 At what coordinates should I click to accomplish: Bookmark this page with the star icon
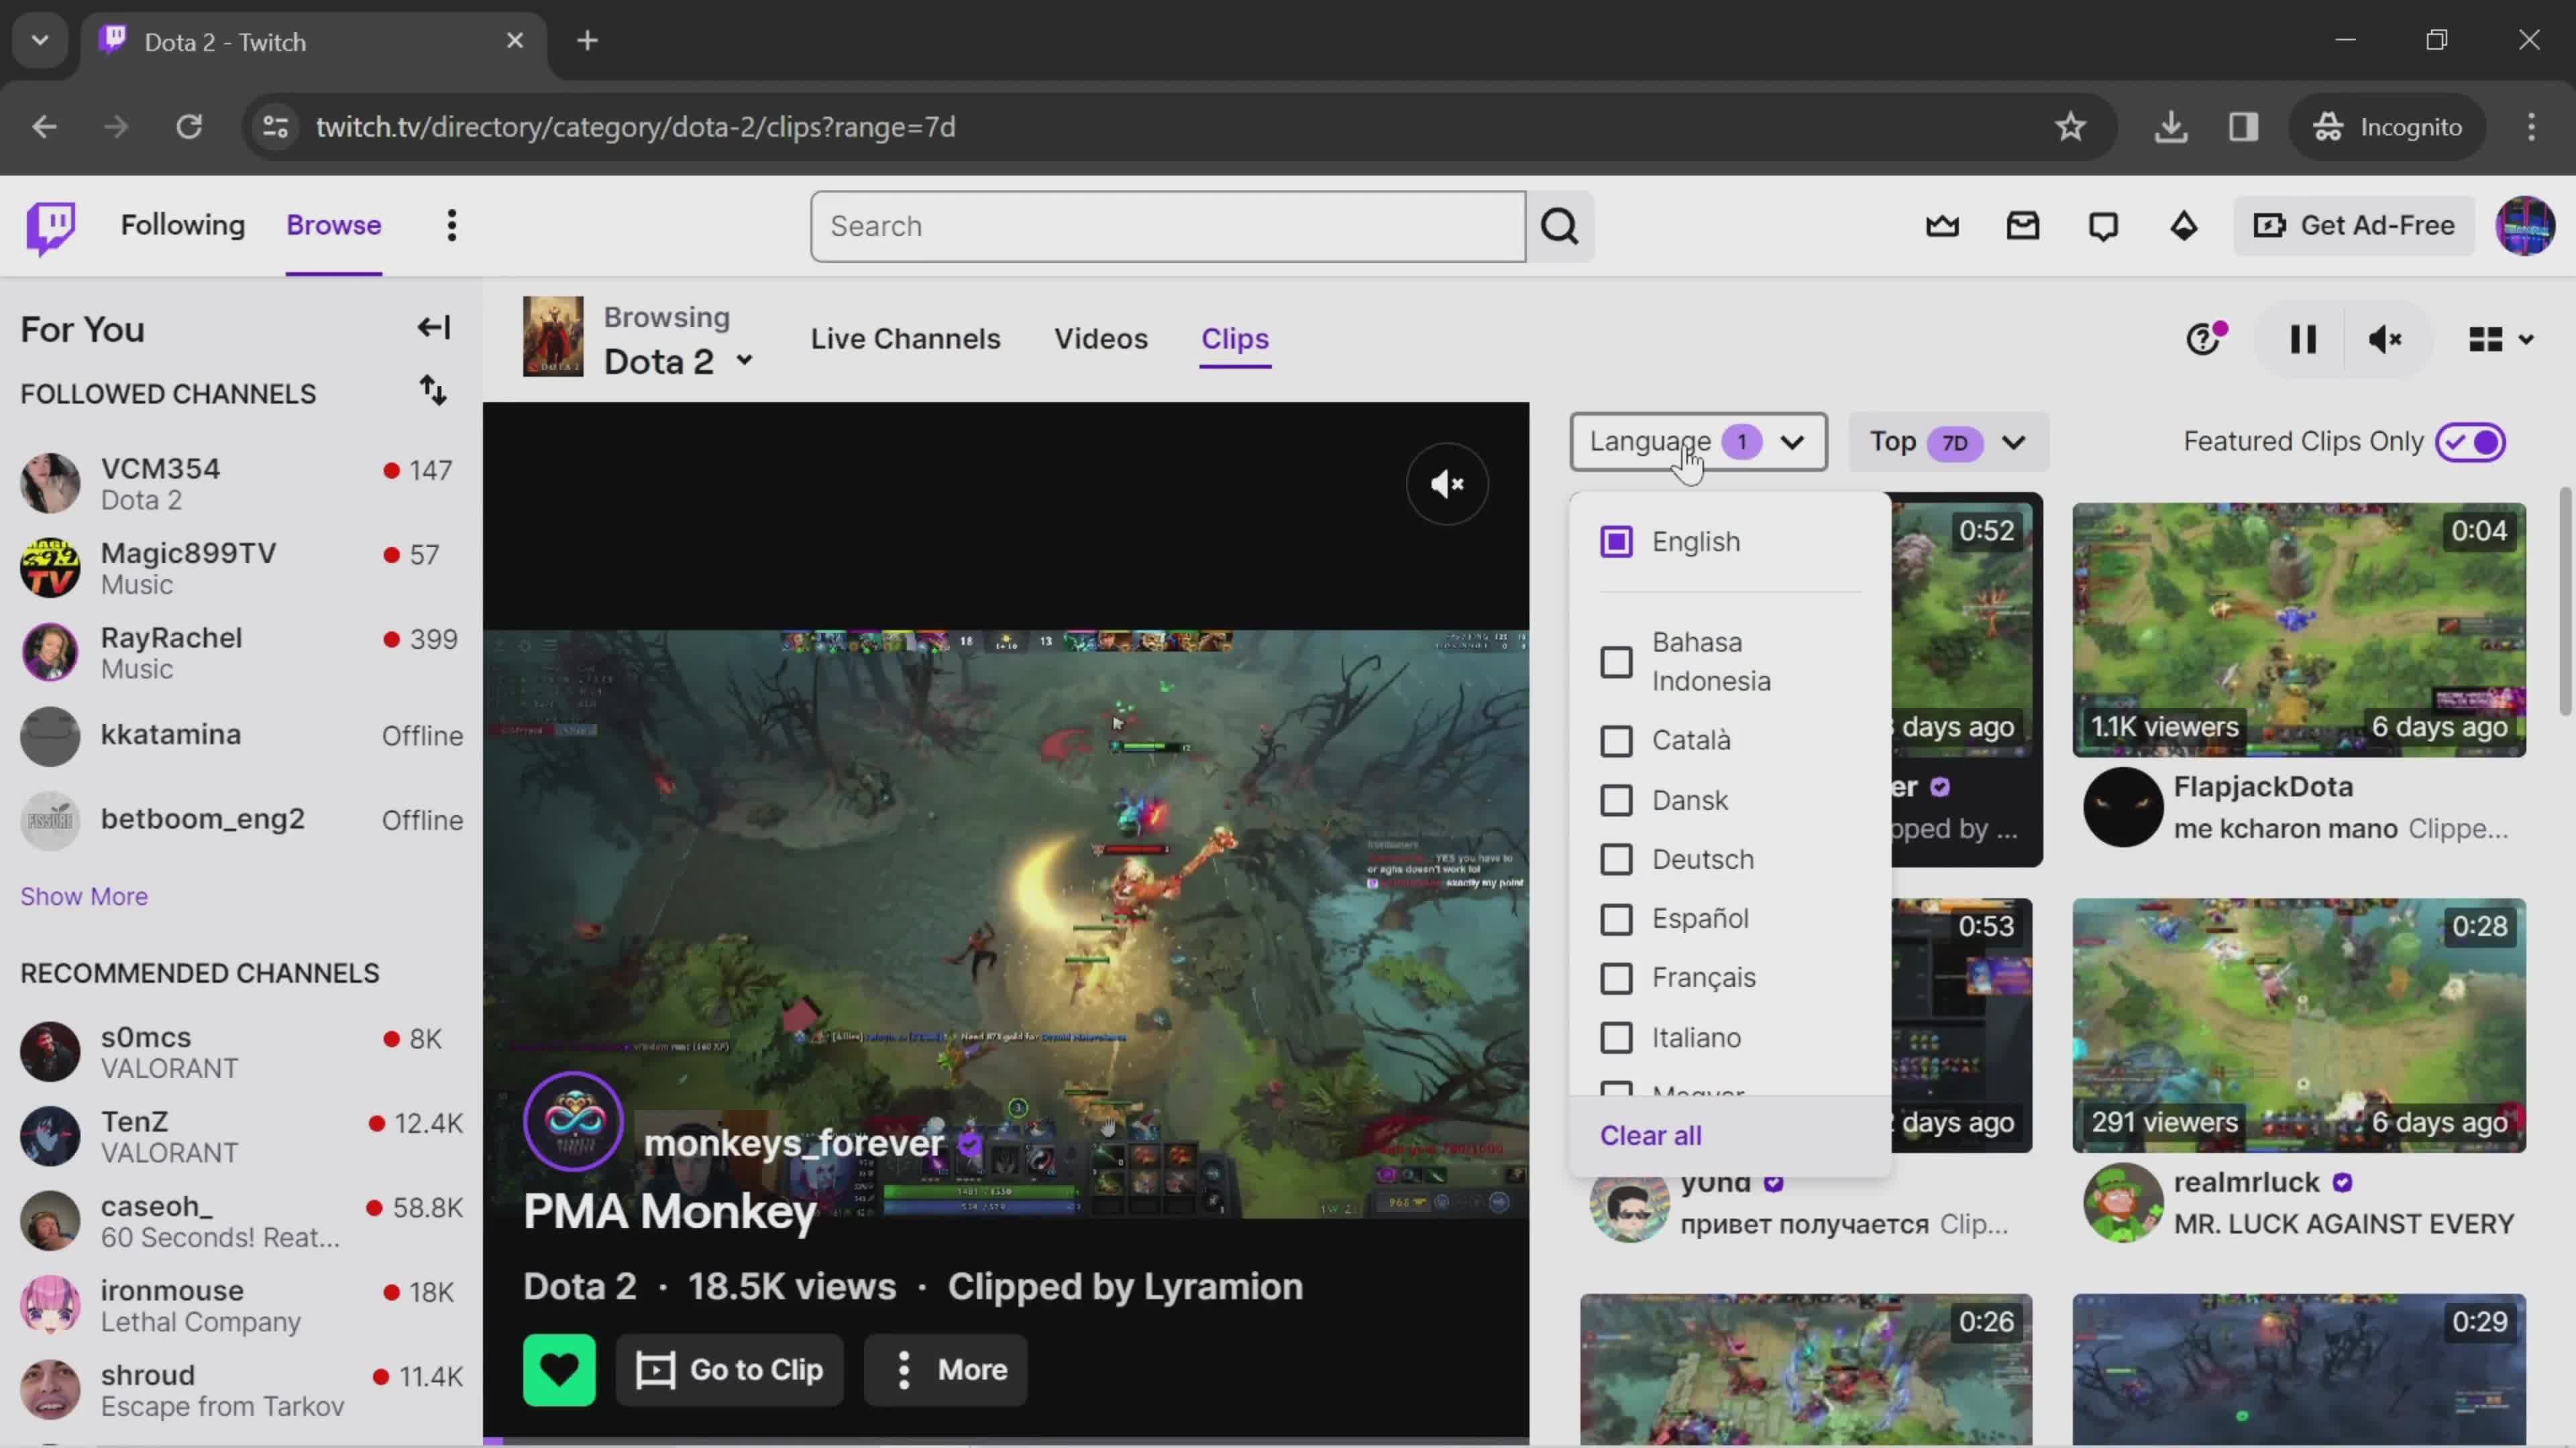coord(2069,127)
